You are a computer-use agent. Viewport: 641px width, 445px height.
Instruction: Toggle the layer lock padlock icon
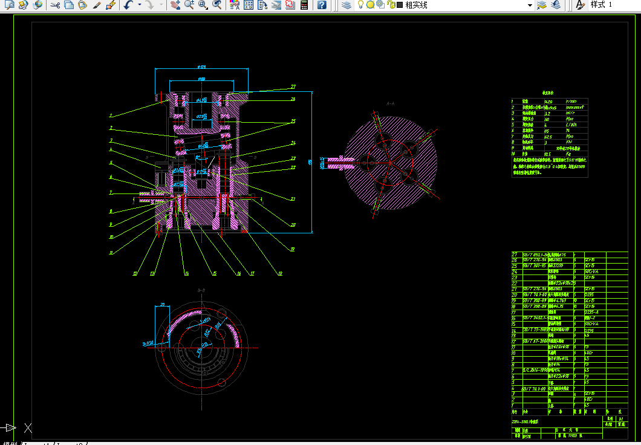click(x=391, y=5)
